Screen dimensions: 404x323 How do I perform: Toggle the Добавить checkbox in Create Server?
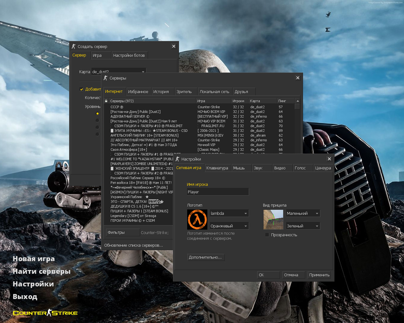coord(81,89)
